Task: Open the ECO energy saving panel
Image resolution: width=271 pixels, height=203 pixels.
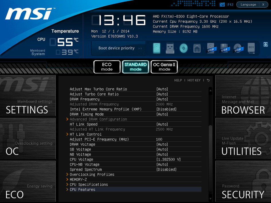Action: [x=28, y=181]
